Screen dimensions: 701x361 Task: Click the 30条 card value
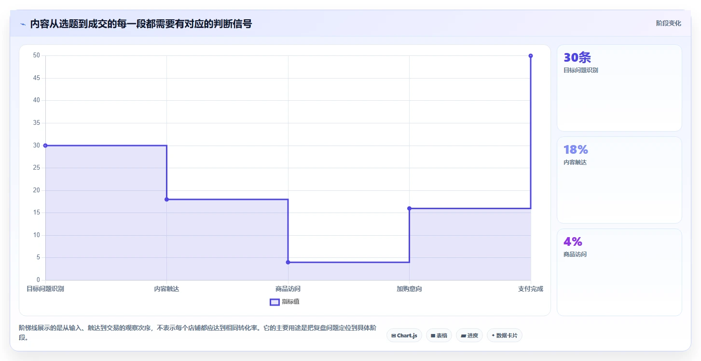pos(577,57)
